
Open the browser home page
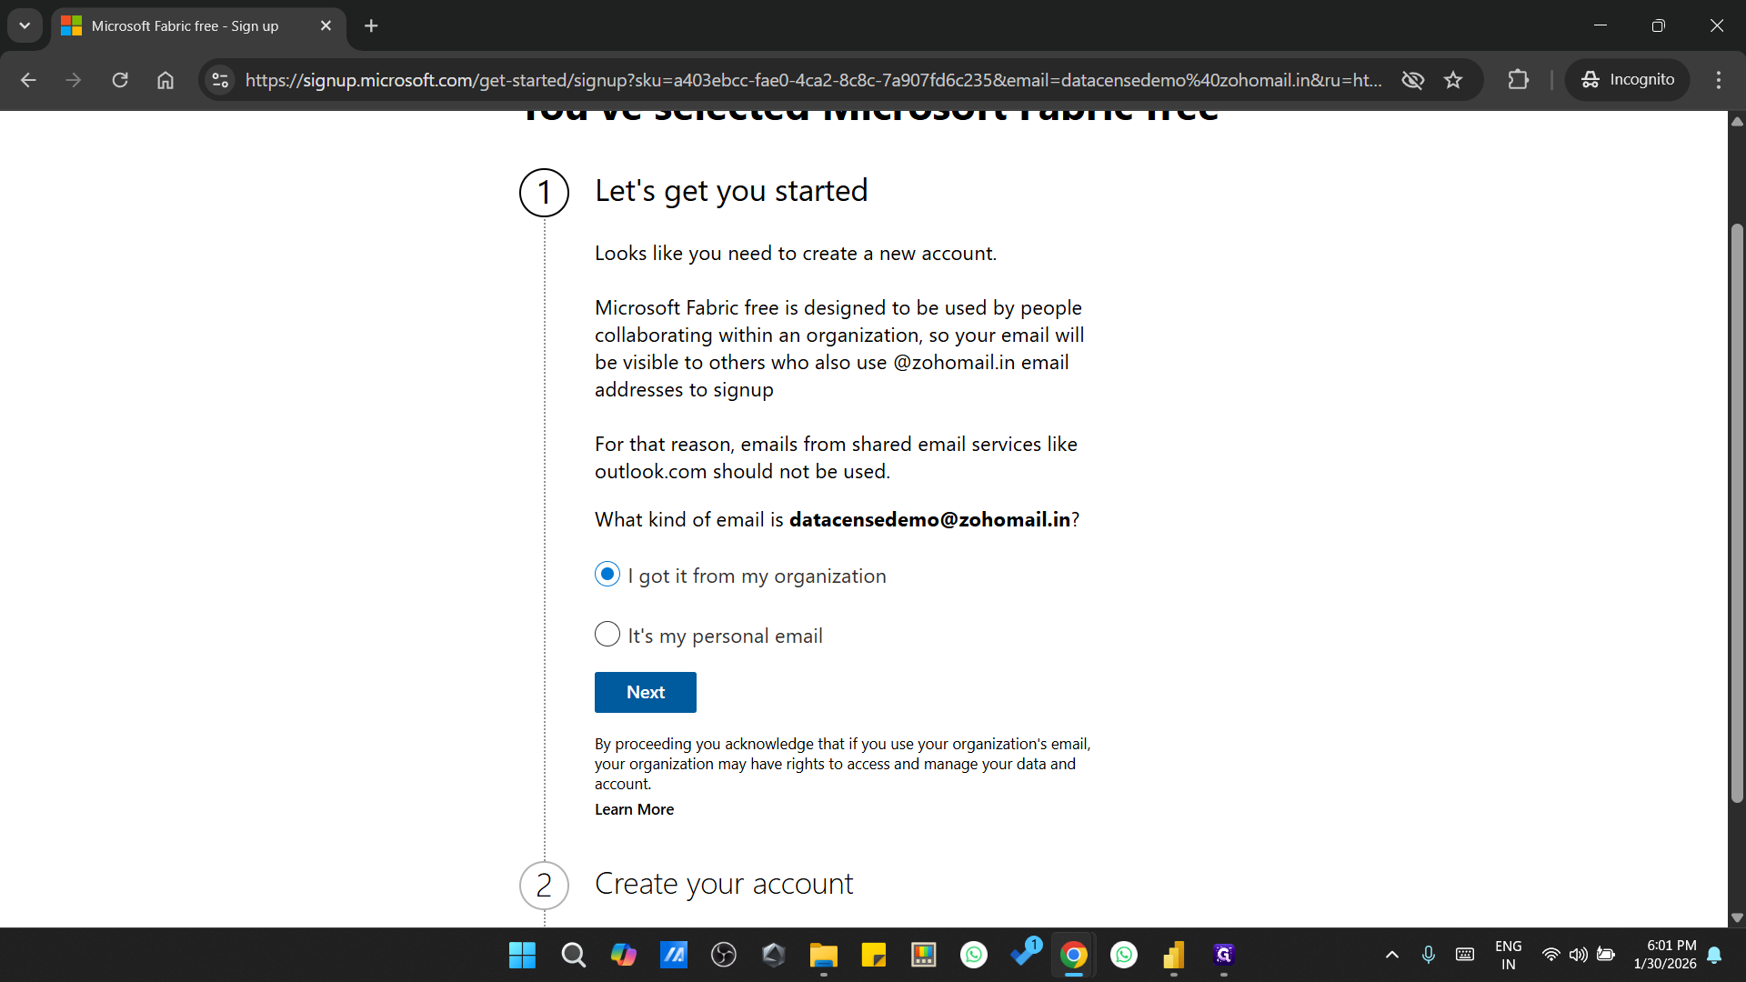pyautogui.click(x=165, y=80)
